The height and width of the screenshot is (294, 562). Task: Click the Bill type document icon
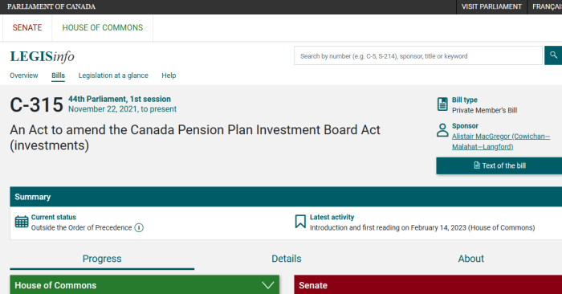[x=442, y=104]
